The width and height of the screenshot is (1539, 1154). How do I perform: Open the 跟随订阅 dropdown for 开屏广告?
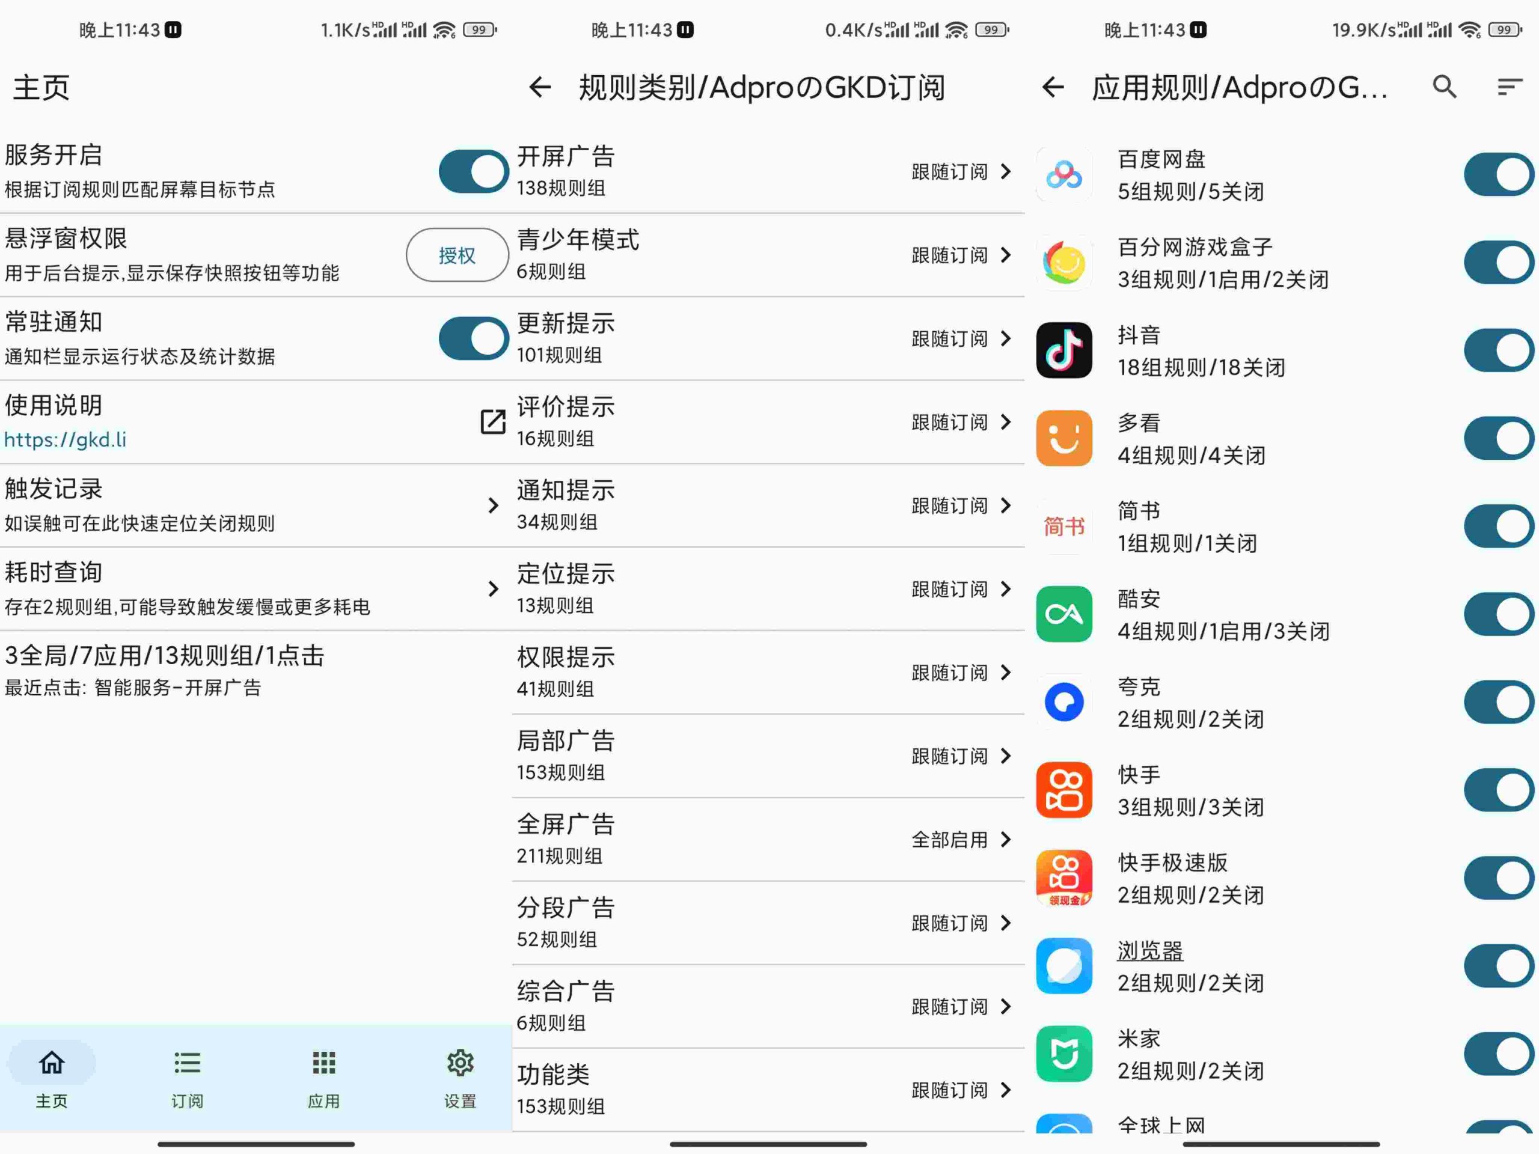tap(961, 172)
